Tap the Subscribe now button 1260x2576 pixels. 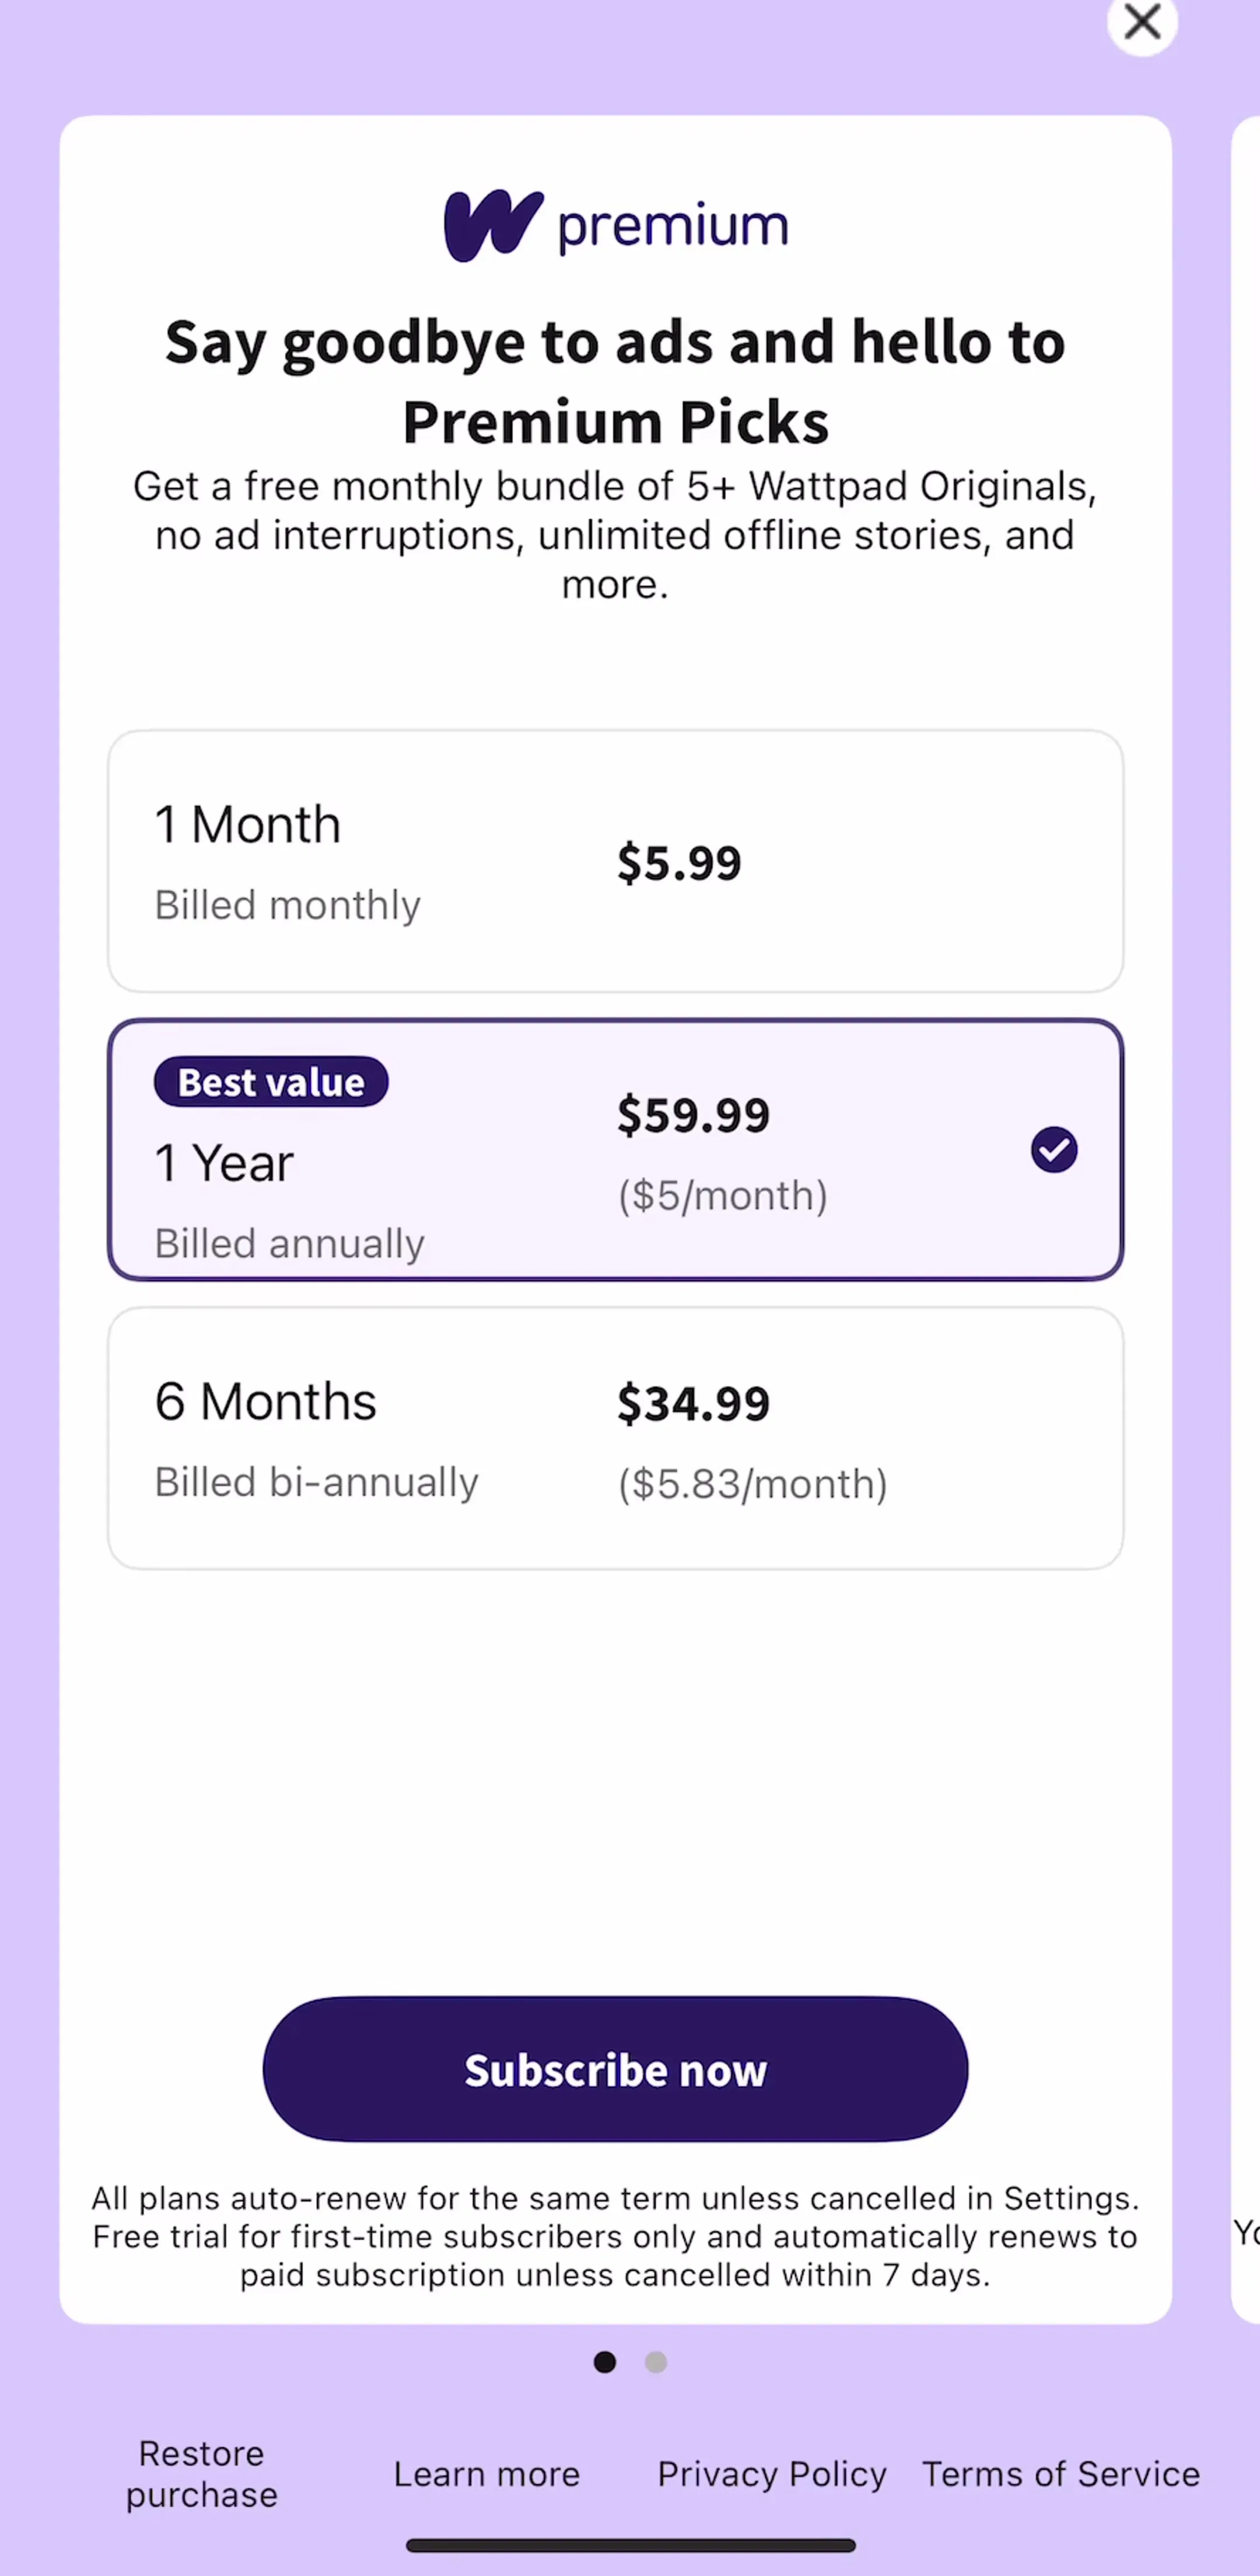point(615,2069)
